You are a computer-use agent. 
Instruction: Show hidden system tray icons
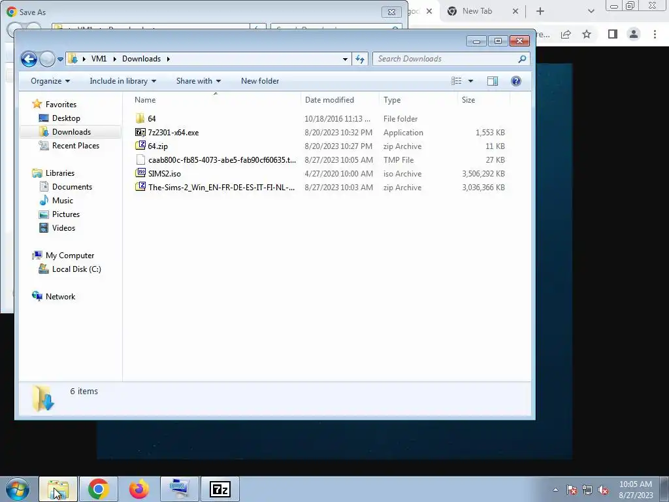click(555, 490)
